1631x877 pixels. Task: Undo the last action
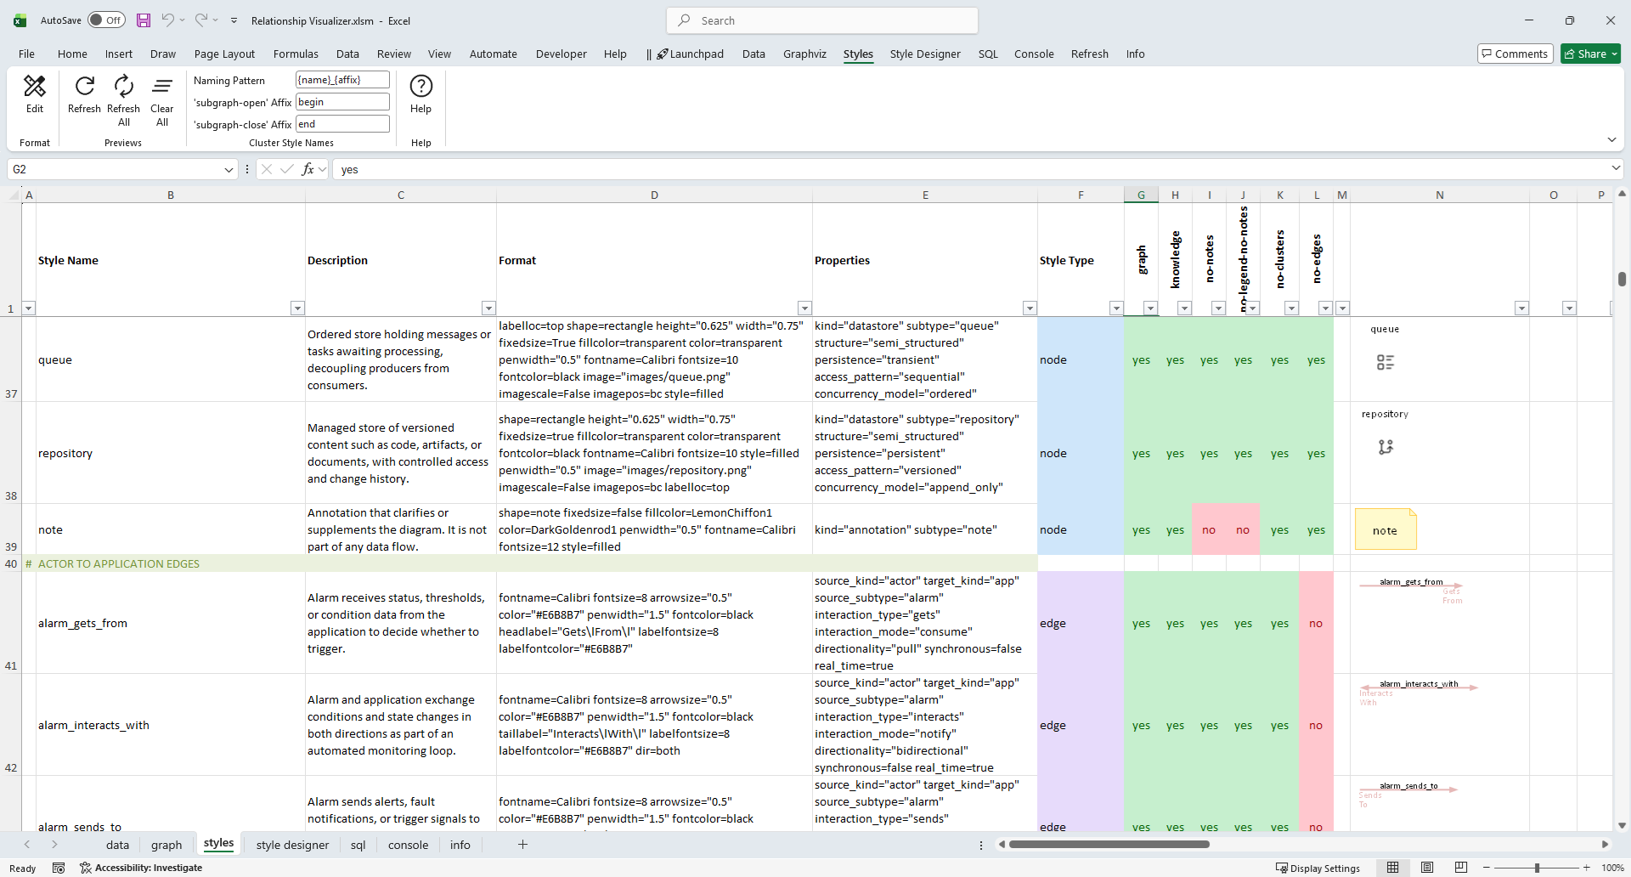click(x=168, y=20)
